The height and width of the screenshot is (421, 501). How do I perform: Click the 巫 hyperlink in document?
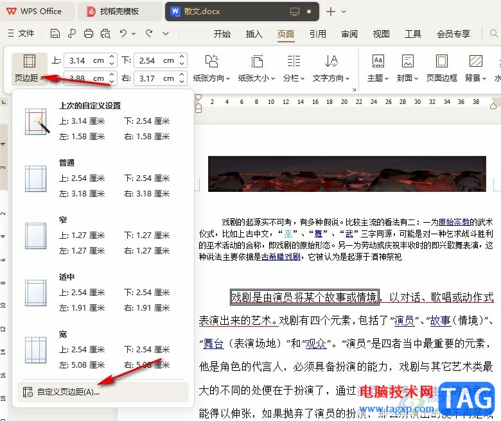(x=288, y=234)
